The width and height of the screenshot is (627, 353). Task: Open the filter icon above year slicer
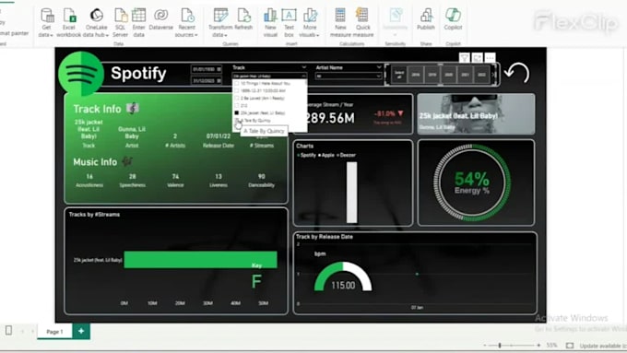464,58
